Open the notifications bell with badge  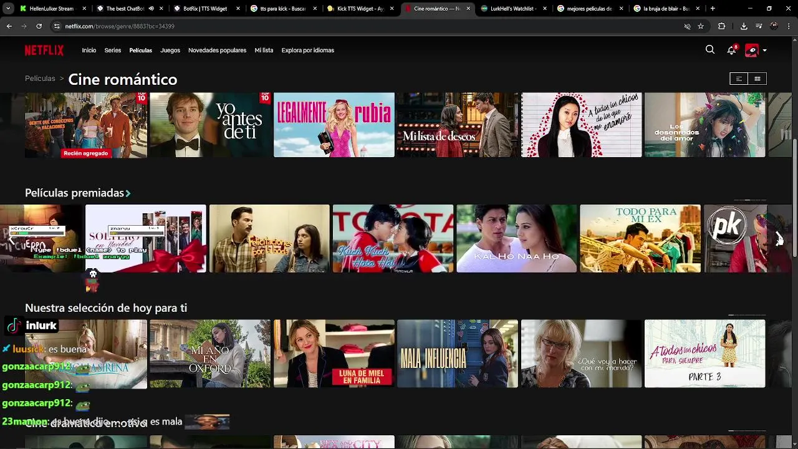[x=732, y=50]
